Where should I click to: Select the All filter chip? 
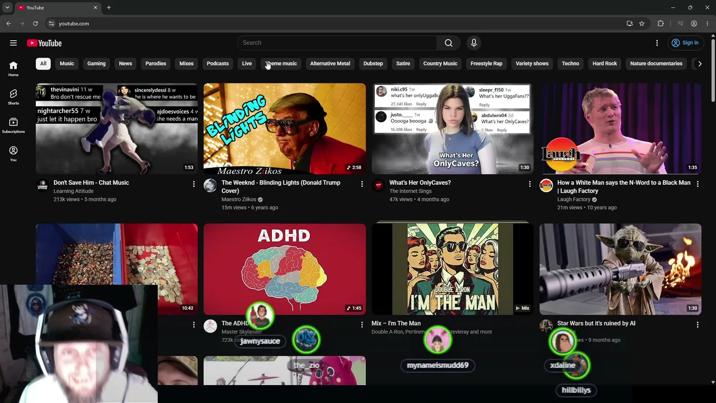pyautogui.click(x=43, y=64)
